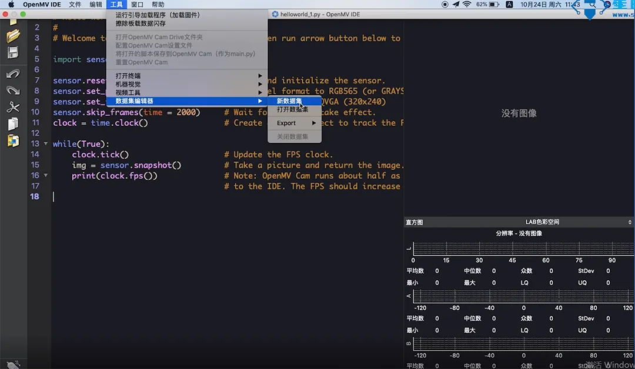
Task: Select the 数据集编辑器 menu entry
Action: [x=187, y=100]
